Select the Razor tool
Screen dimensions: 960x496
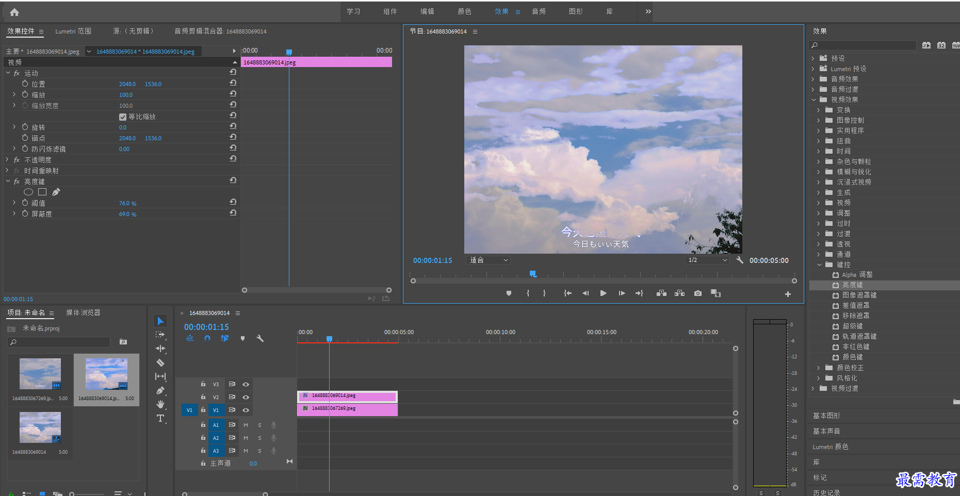click(x=160, y=363)
